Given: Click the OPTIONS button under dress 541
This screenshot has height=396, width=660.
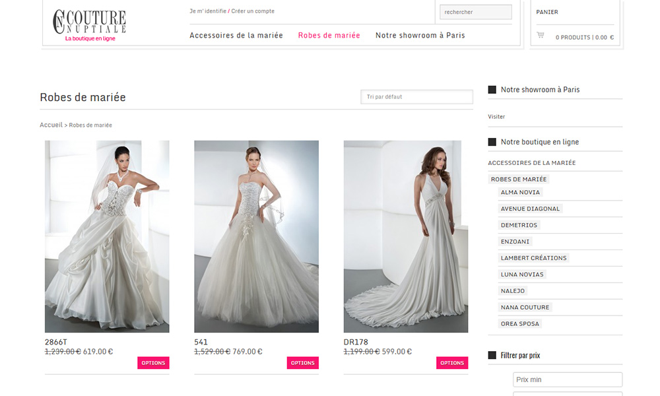Looking at the screenshot, I should tap(303, 362).
